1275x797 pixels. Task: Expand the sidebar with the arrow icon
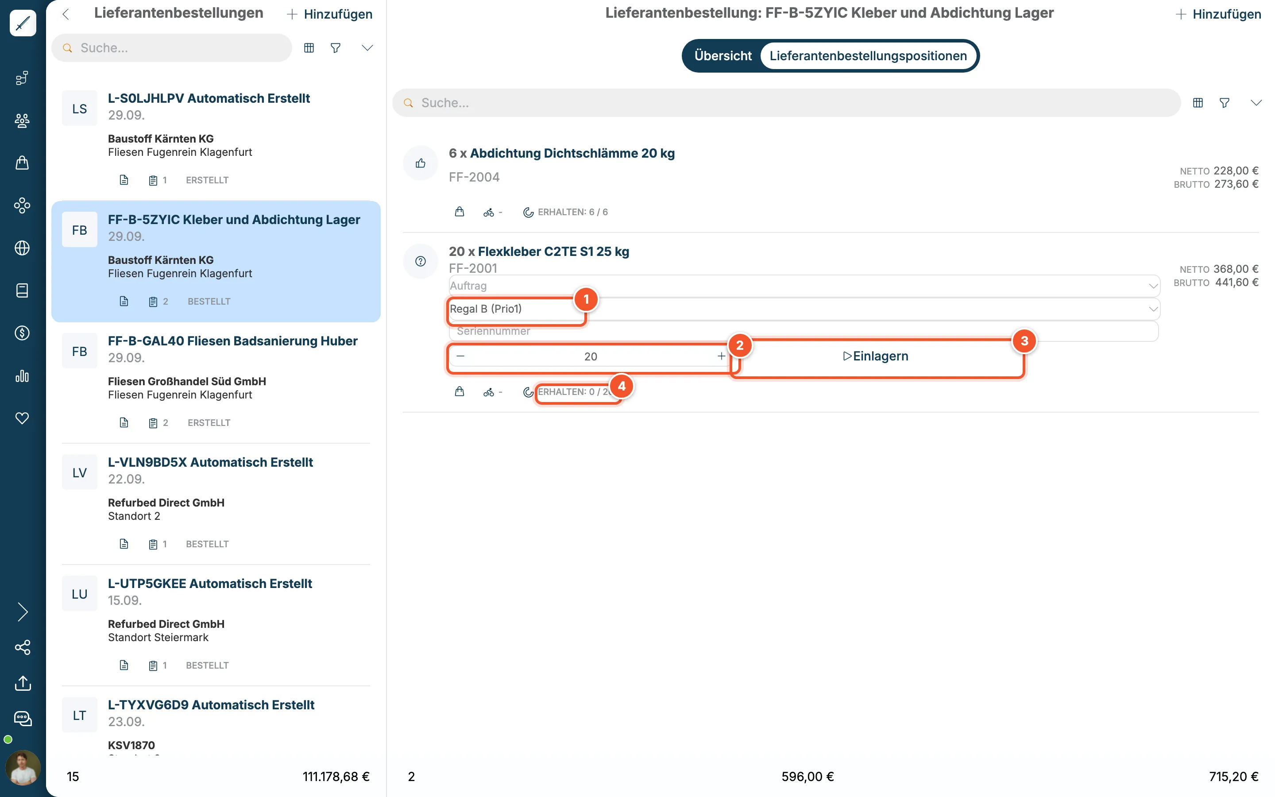click(23, 612)
